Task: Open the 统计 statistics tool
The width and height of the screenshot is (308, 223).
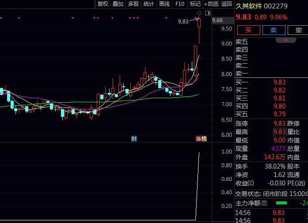Action: [x=148, y=4]
